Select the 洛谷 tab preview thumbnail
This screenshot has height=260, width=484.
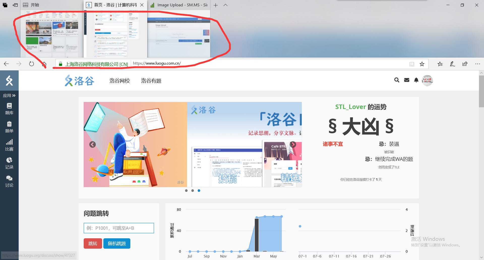coord(115,34)
